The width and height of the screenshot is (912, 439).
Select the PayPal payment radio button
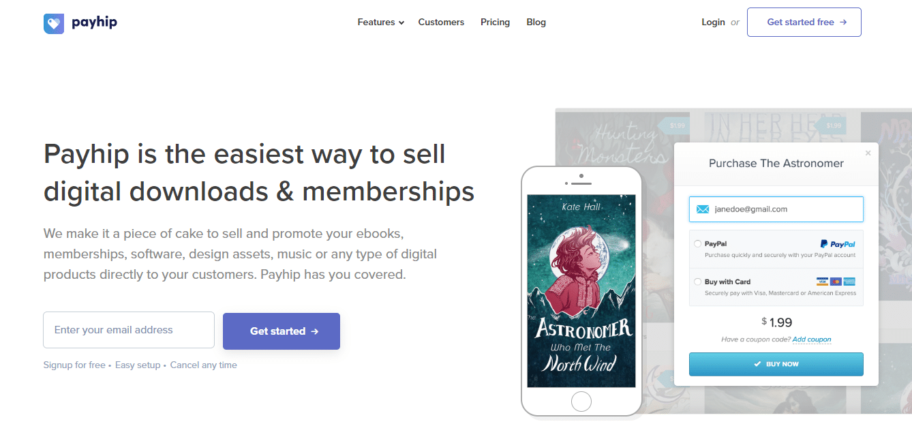[697, 243]
